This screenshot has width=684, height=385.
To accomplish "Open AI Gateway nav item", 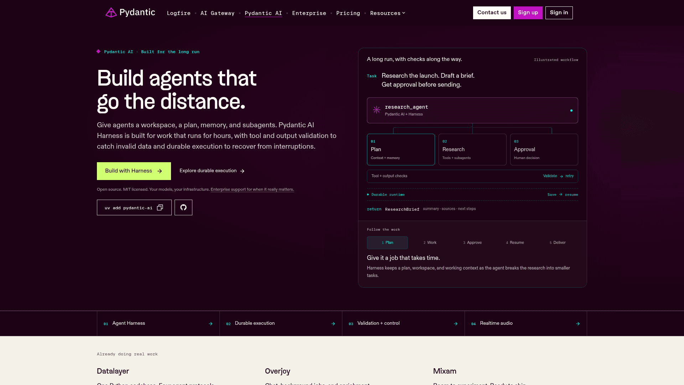I will 218,13.
